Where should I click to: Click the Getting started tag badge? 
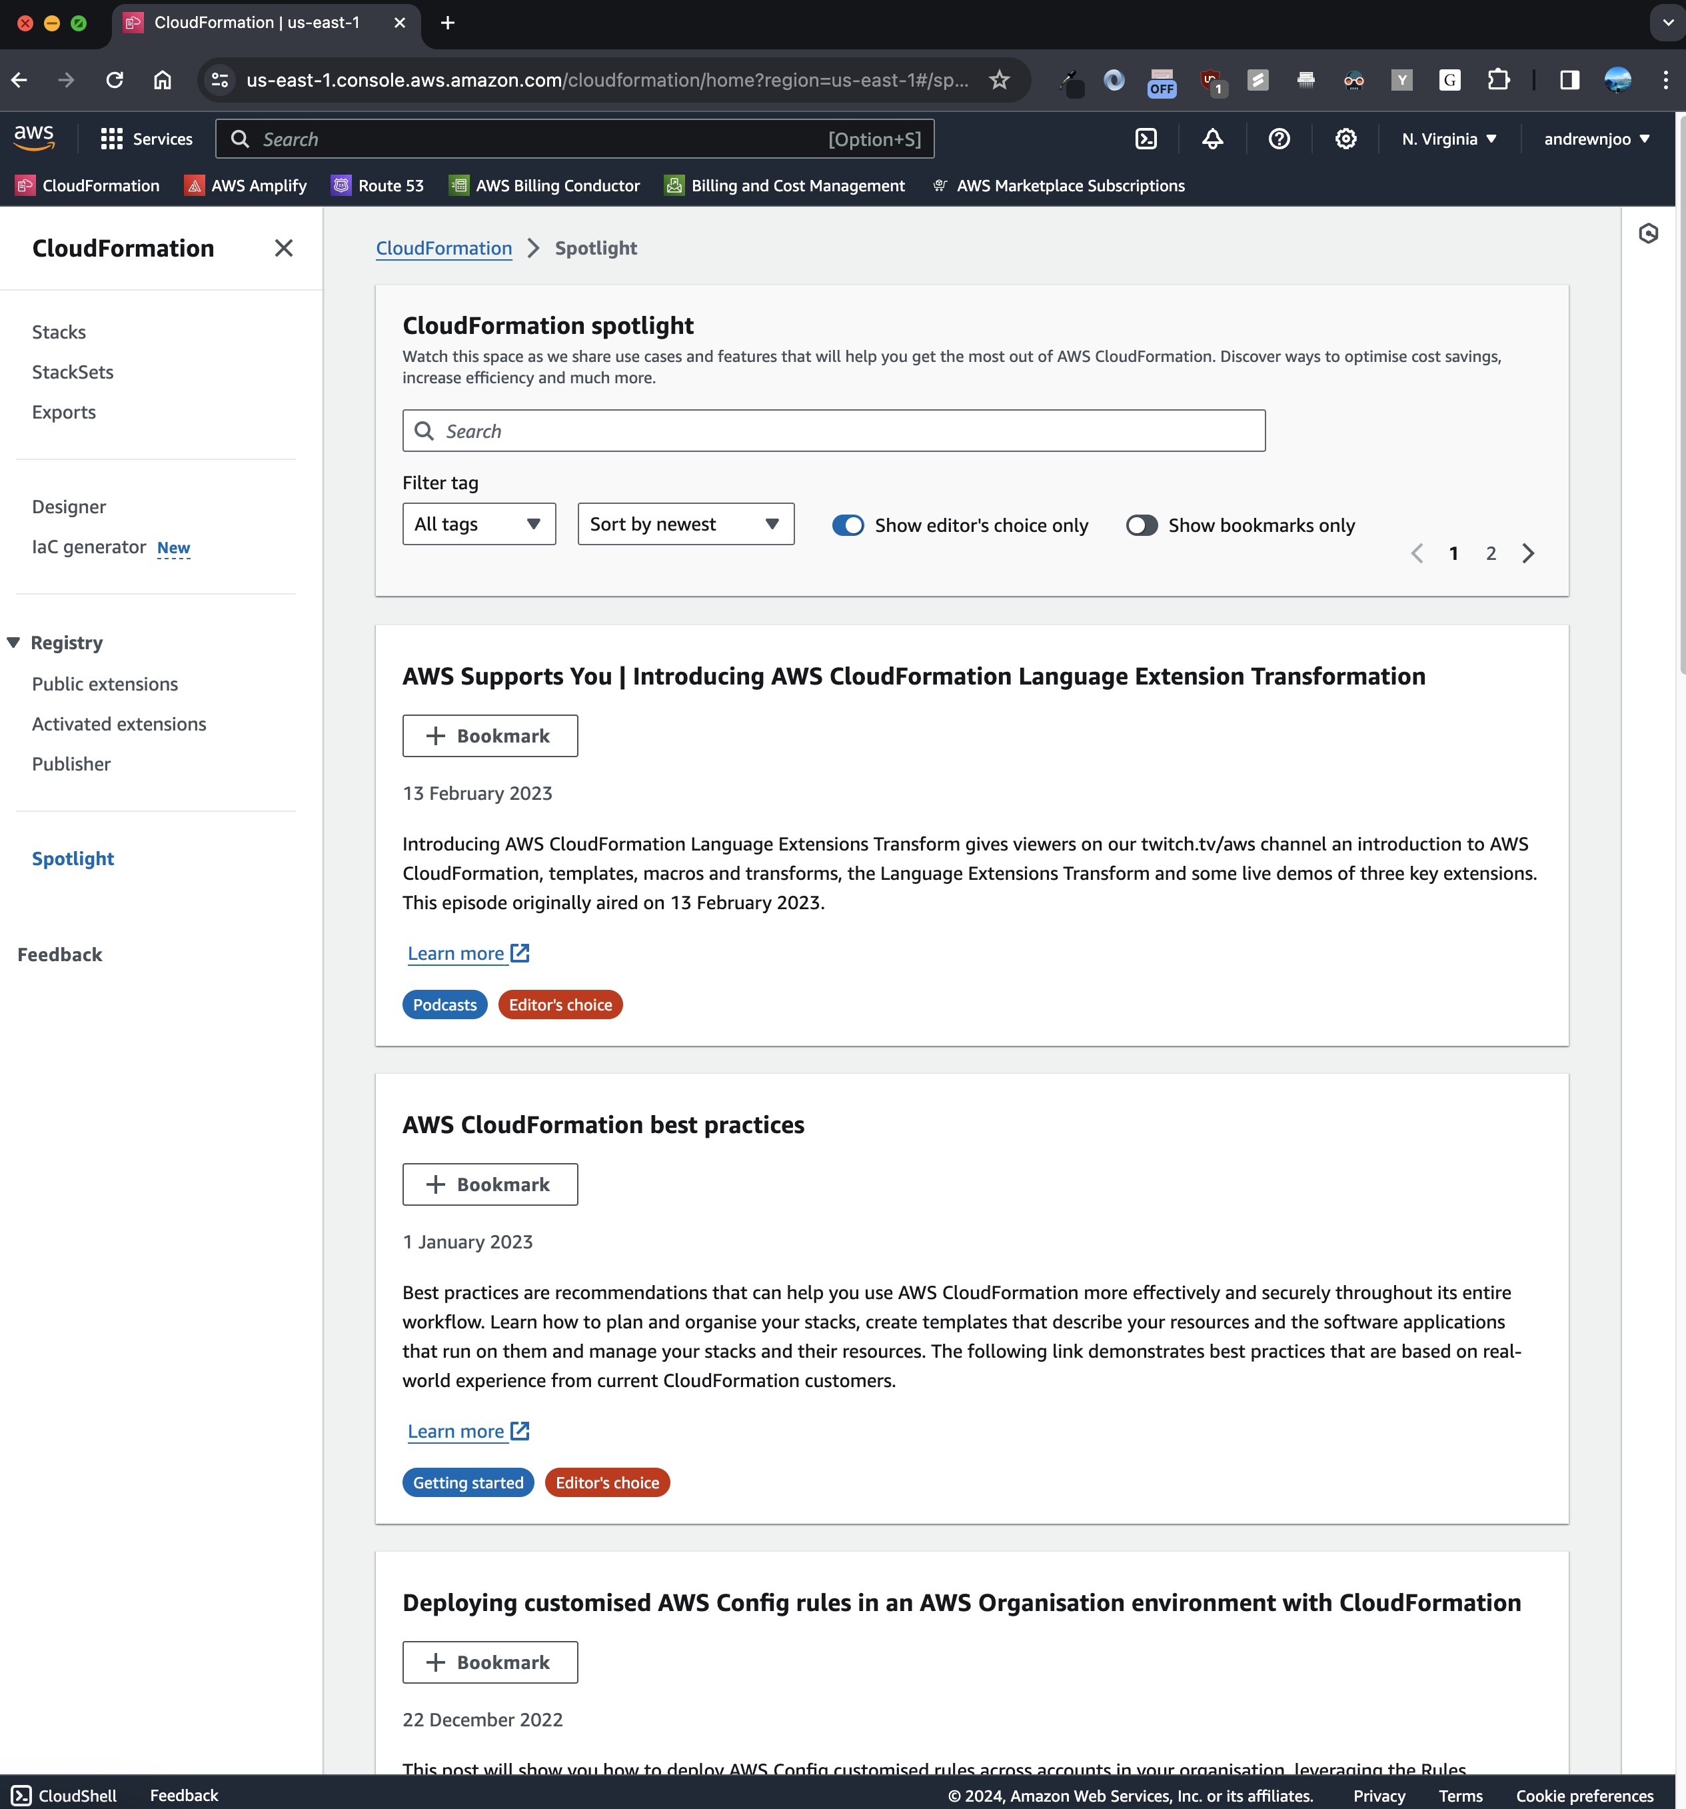(x=468, y=1482)
